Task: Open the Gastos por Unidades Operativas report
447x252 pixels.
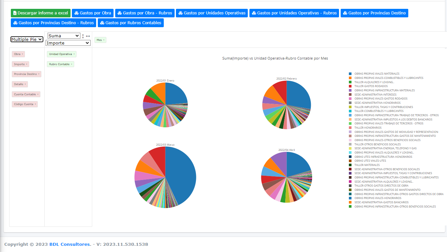Action: coord(212,13)
